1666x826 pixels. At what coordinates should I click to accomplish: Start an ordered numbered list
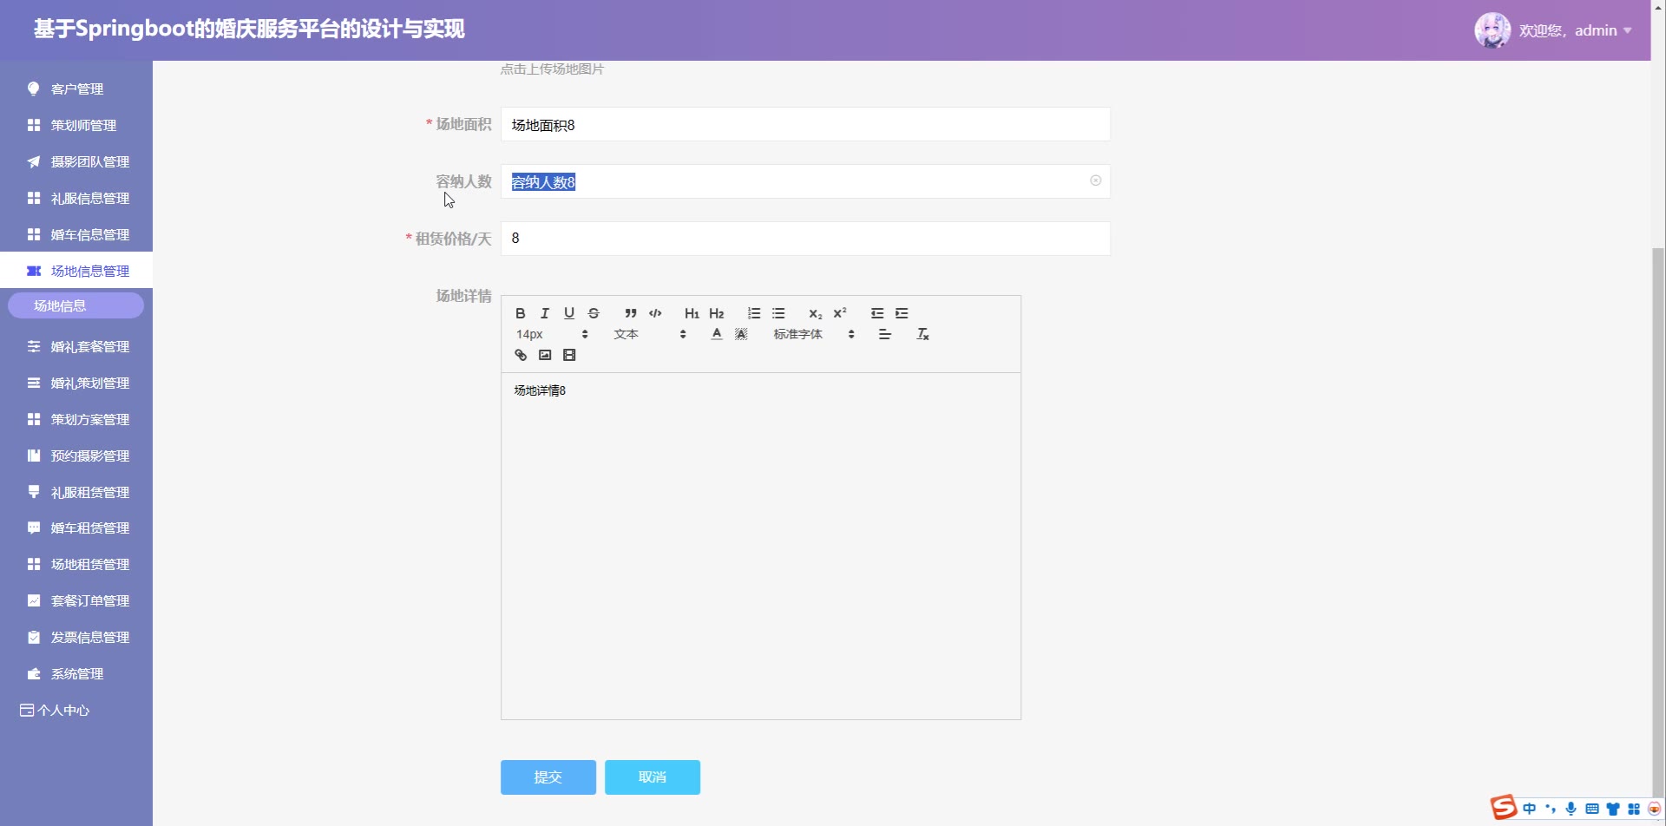(x=754, y=313)
